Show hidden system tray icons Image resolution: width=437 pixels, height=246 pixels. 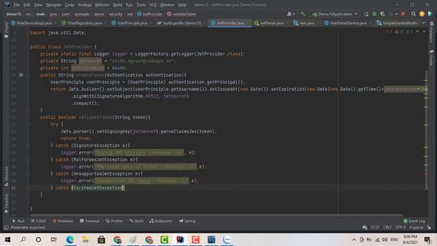(354, 240)
